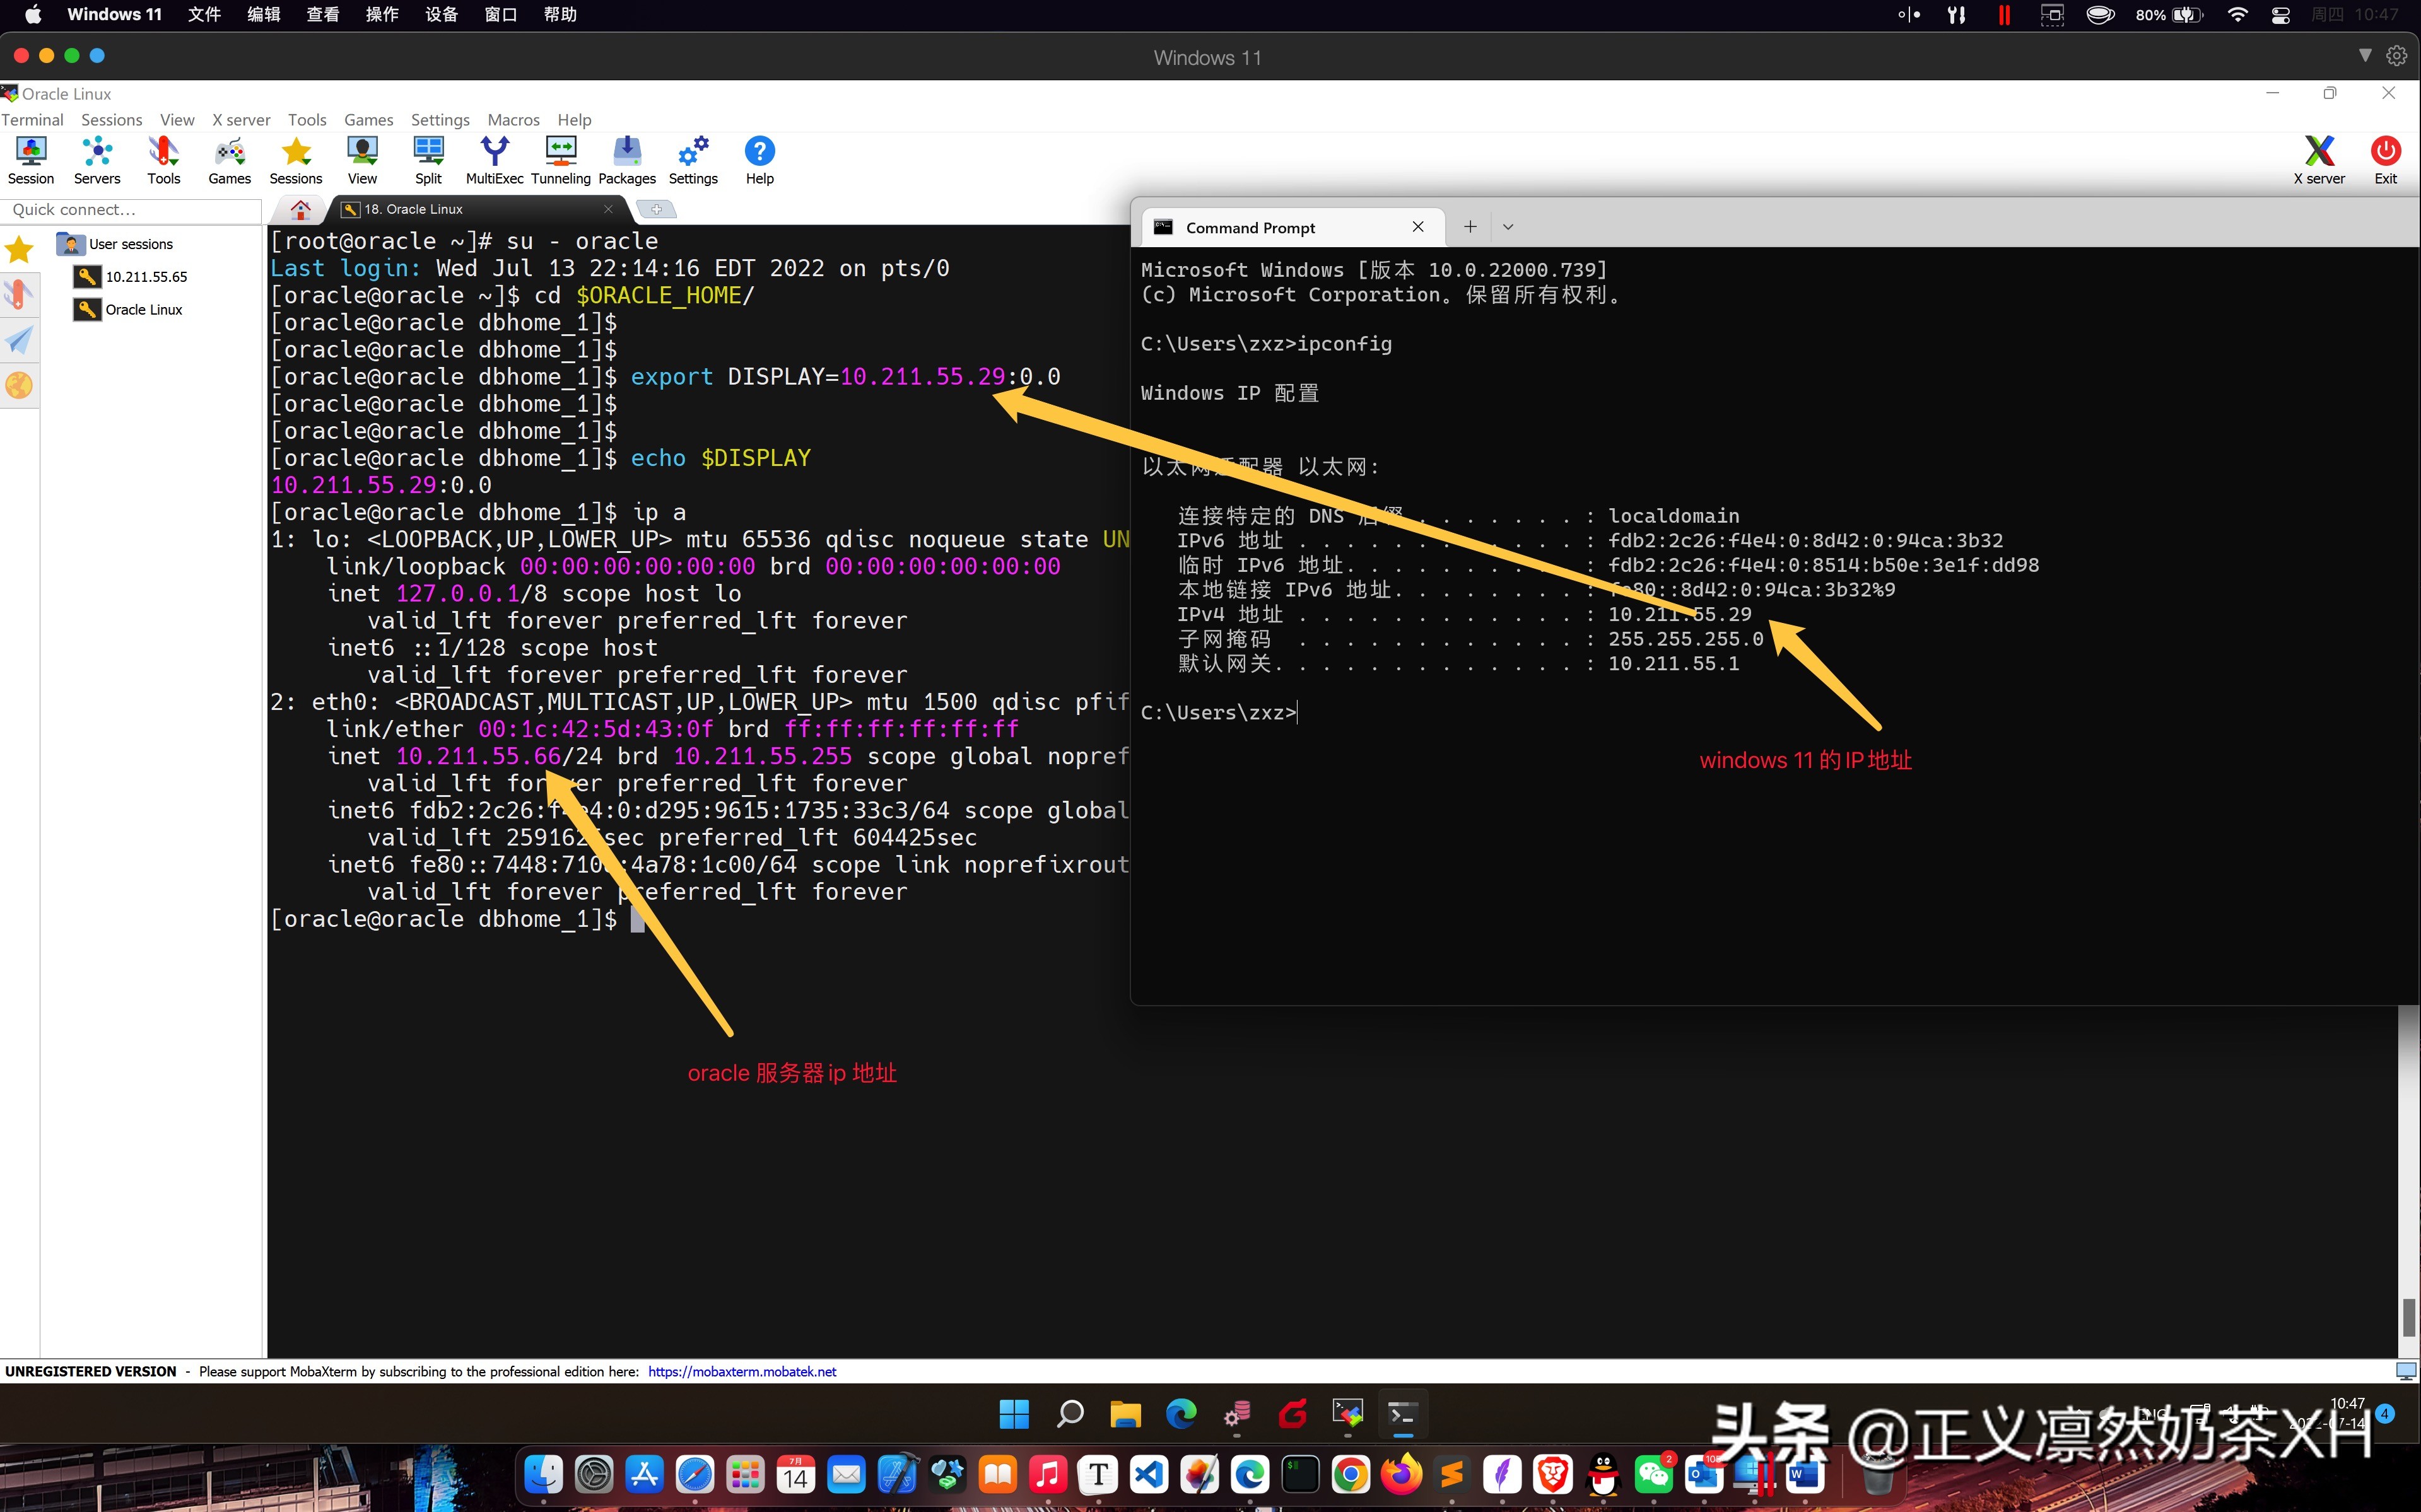Viewport: 2421px width, 1512px height.
Task: Click the chevron beside the Windows 11 gear
Action: tap(2365, 56)
